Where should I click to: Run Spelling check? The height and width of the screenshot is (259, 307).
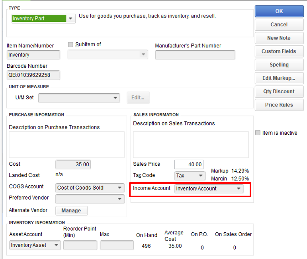point(279,65)
